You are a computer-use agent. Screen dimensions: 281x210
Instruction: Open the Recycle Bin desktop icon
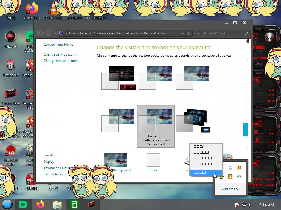tap(11, 68)
